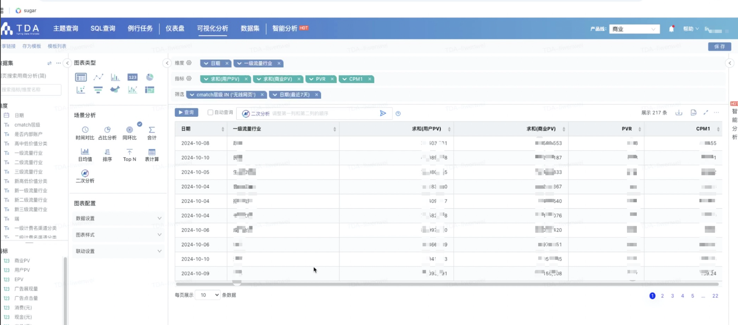This screenshot has width=738, height=325.
Task: Expand the 数据设置 section
Action: click(x=117, y=219)
